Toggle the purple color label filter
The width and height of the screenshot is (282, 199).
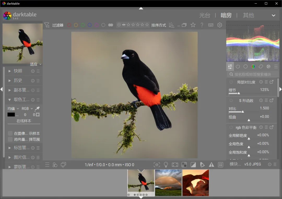click(96, 25)
